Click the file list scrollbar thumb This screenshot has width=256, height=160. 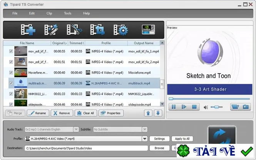[162, 84]
